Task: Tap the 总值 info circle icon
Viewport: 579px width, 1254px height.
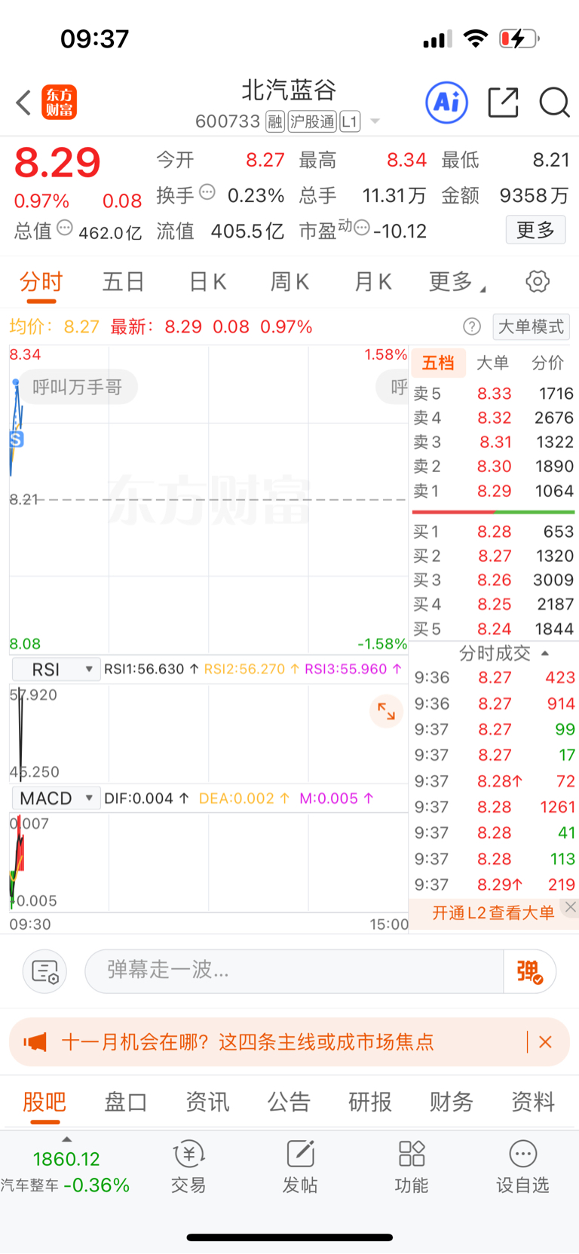Action: click(65, 228)
